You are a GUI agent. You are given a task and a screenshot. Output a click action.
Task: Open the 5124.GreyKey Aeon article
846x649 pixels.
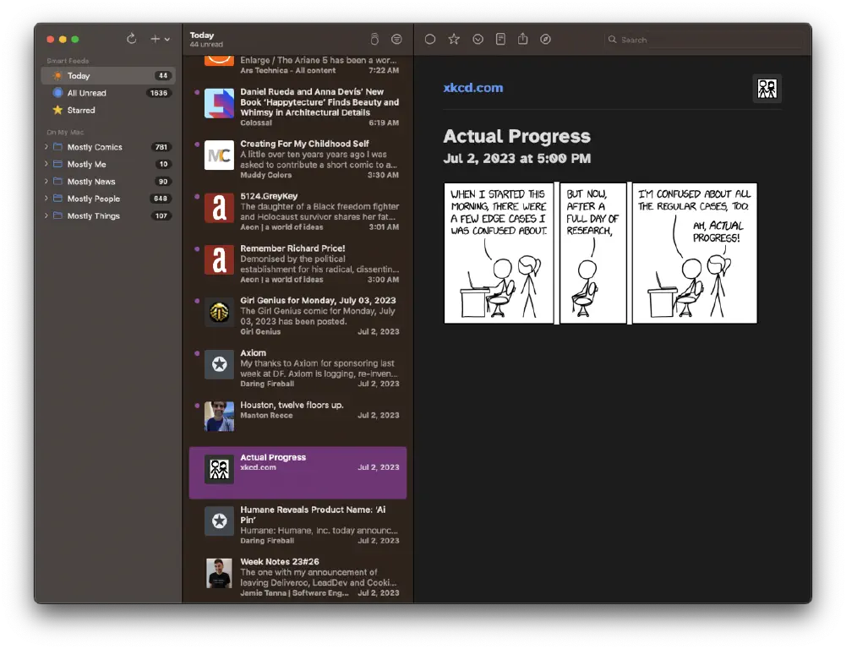click(297, 211)
